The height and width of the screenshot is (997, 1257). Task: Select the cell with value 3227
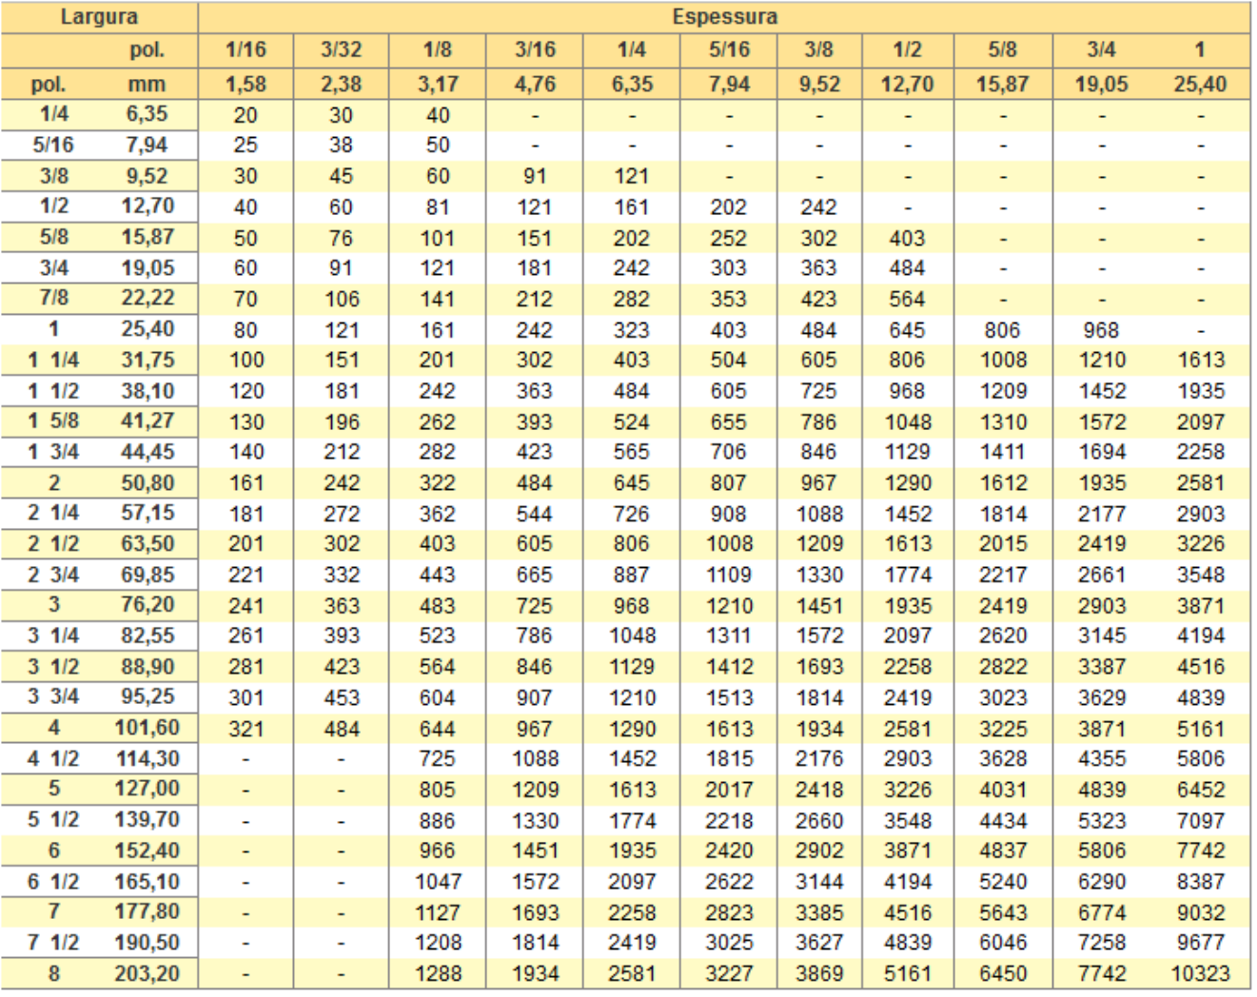tap(729, 974)
